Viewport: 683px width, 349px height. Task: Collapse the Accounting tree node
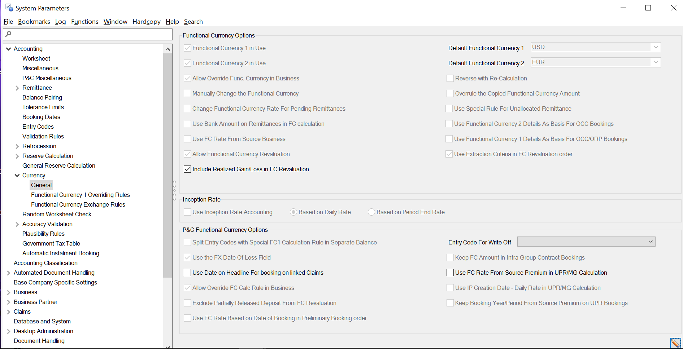click(9, 49)
